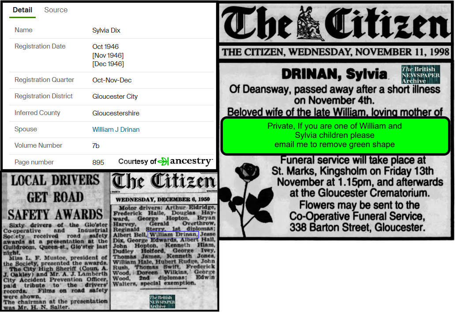This screenshot has width=457, height=312.
Task: Open the Detail tab
Action: click(22, 10)
